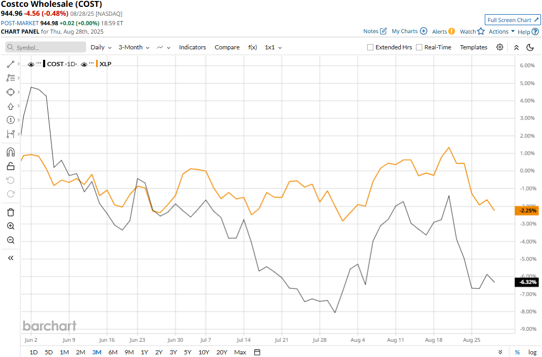
Task: Select the 6M time range
Action: 113,352
